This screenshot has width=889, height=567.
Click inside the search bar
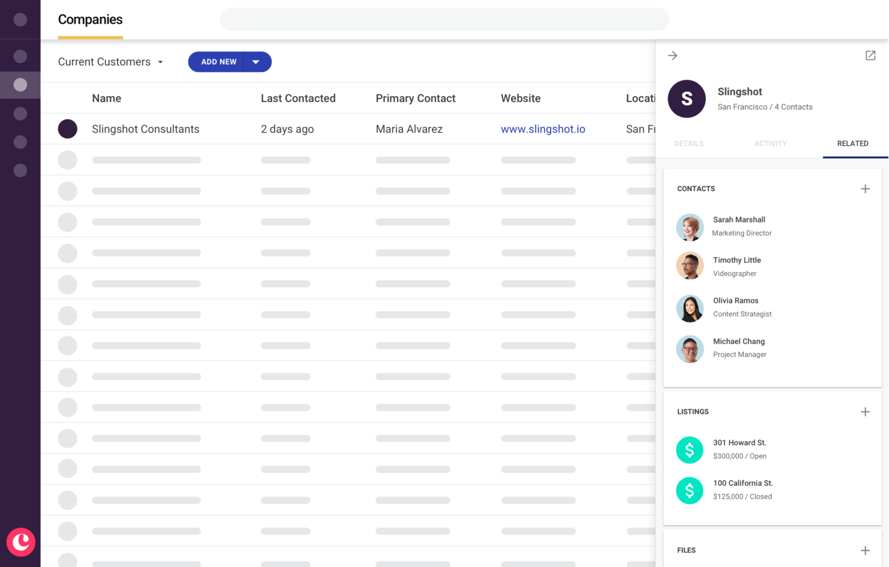point(444,19)
